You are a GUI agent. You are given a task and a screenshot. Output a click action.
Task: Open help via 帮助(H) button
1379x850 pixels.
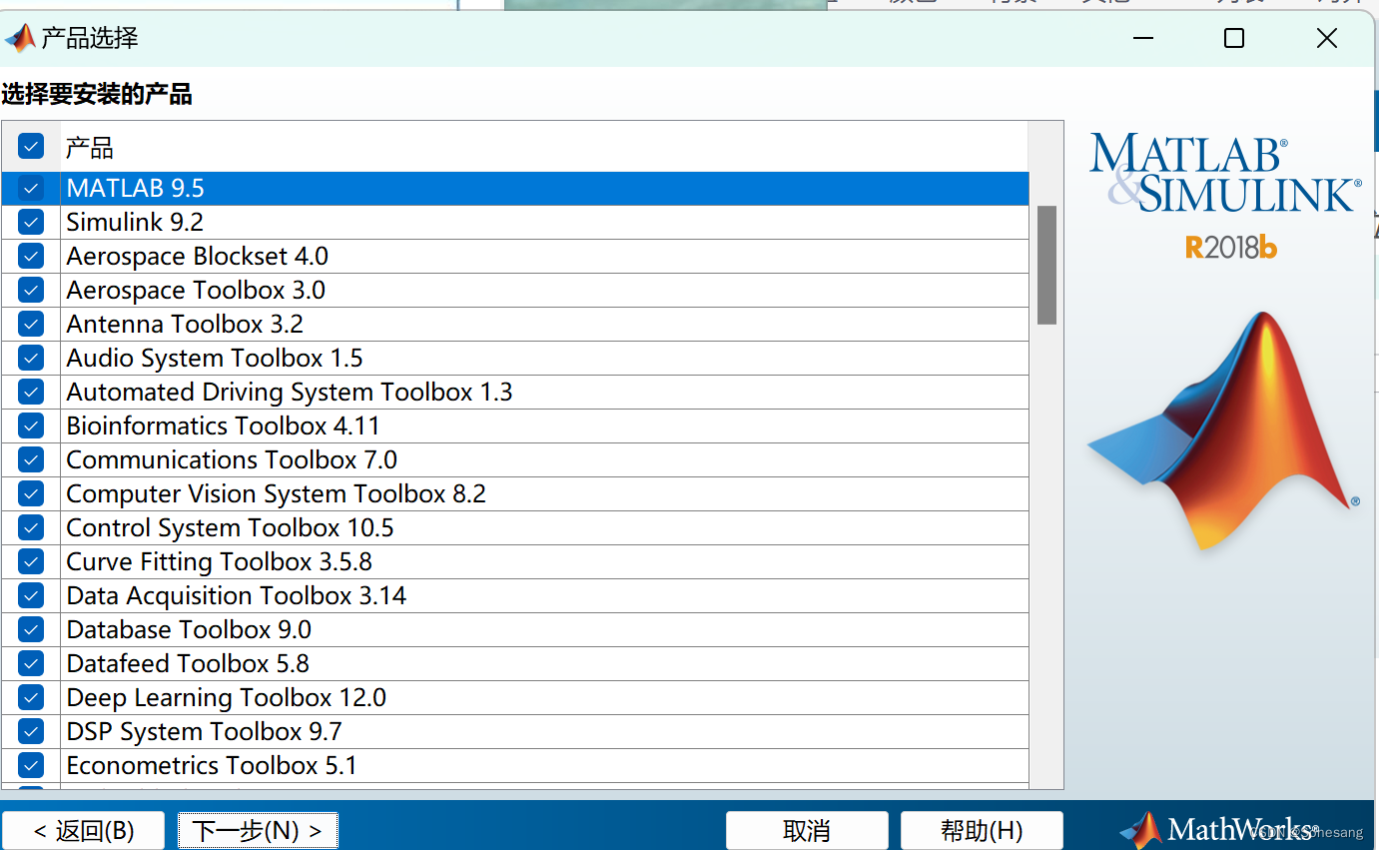(x=982, y=830)
